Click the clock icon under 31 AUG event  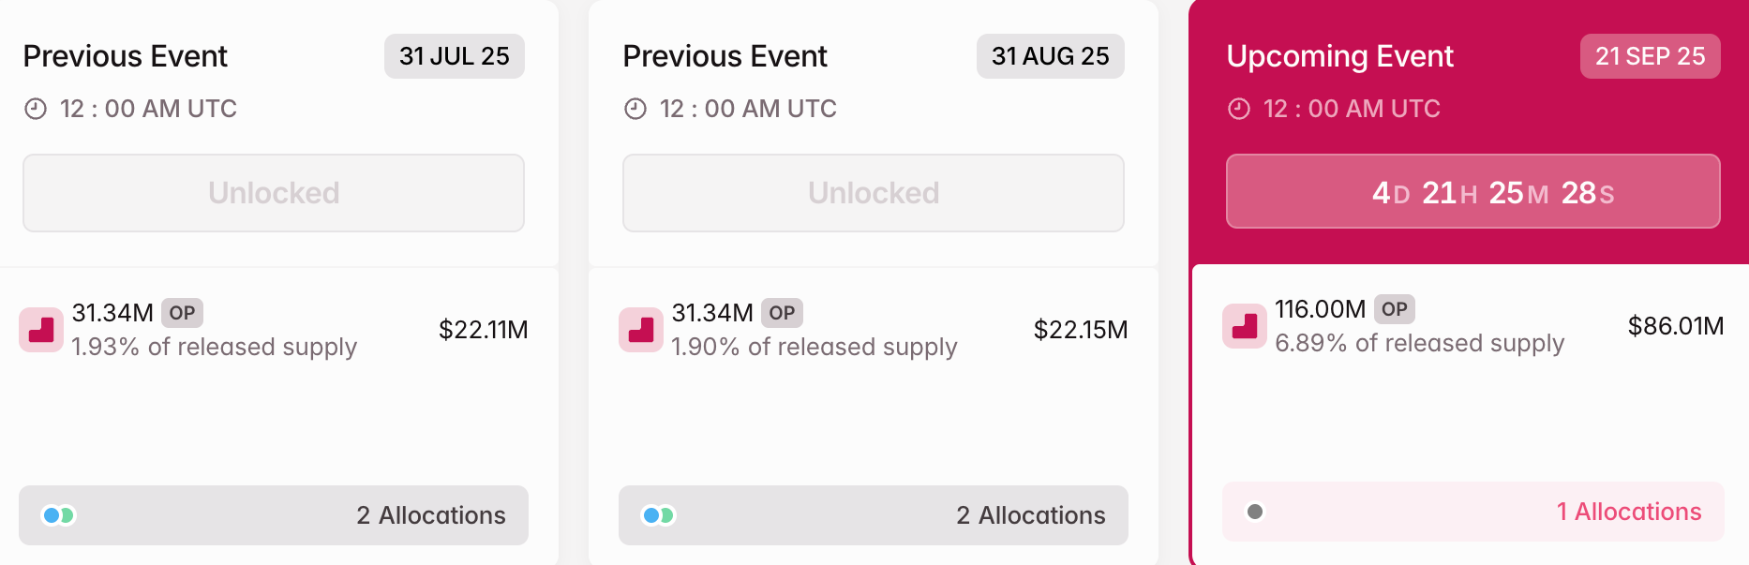pyautogui.click(x=635, y=109)
